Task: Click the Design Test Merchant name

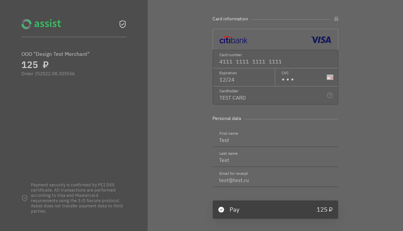Action: [55, 54]
